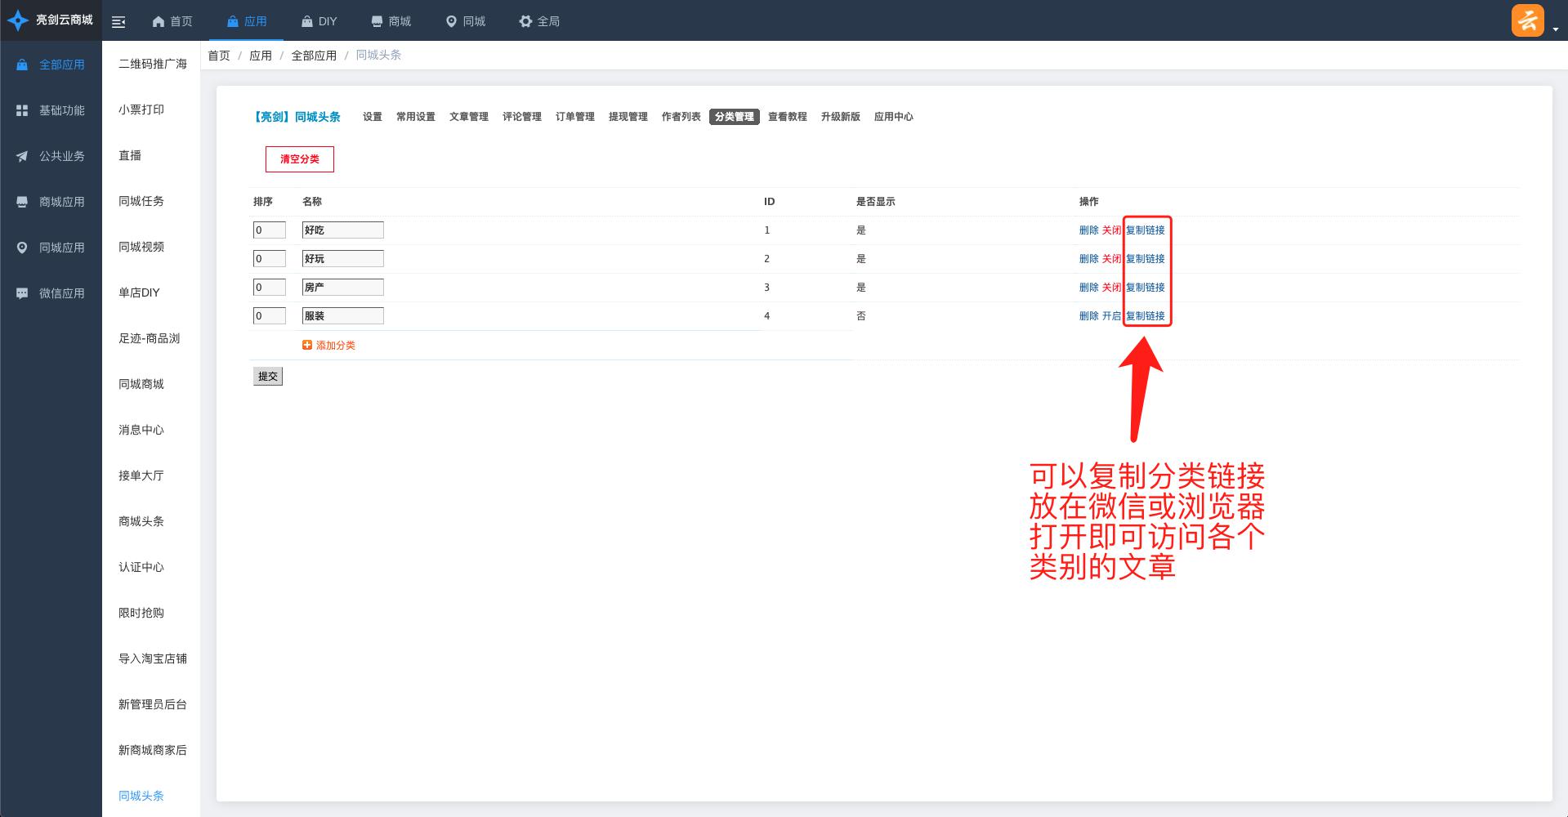Delete the 好吃 category row
The image size is (1568, 817).
click(x=1088, y=230)
